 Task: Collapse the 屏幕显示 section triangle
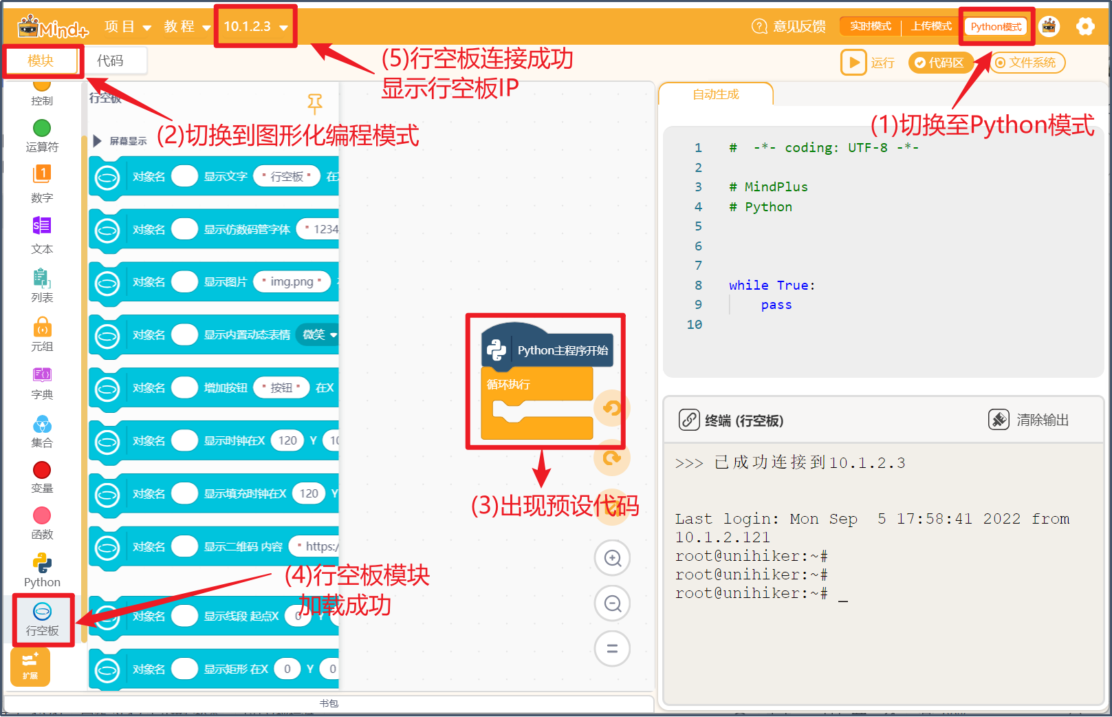coord(97,140)
